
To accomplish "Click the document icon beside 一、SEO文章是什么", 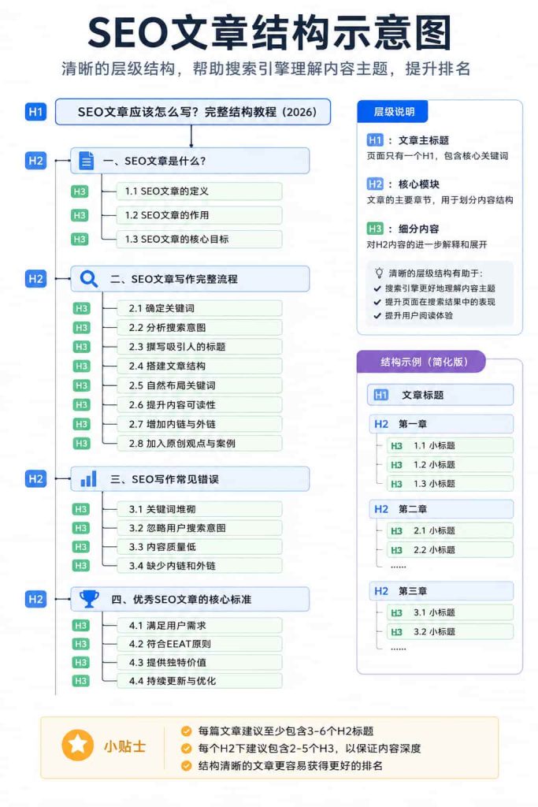I will [x=86, y=161].
